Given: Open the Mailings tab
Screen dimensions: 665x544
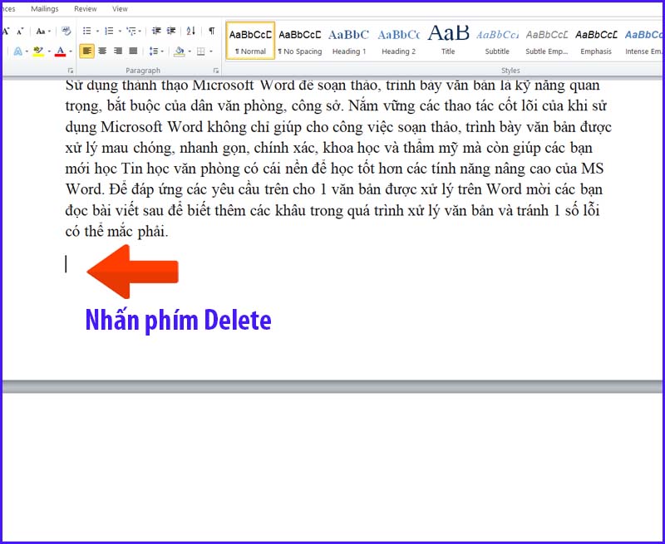Looking at the screenshot, I should click(45, 9).
